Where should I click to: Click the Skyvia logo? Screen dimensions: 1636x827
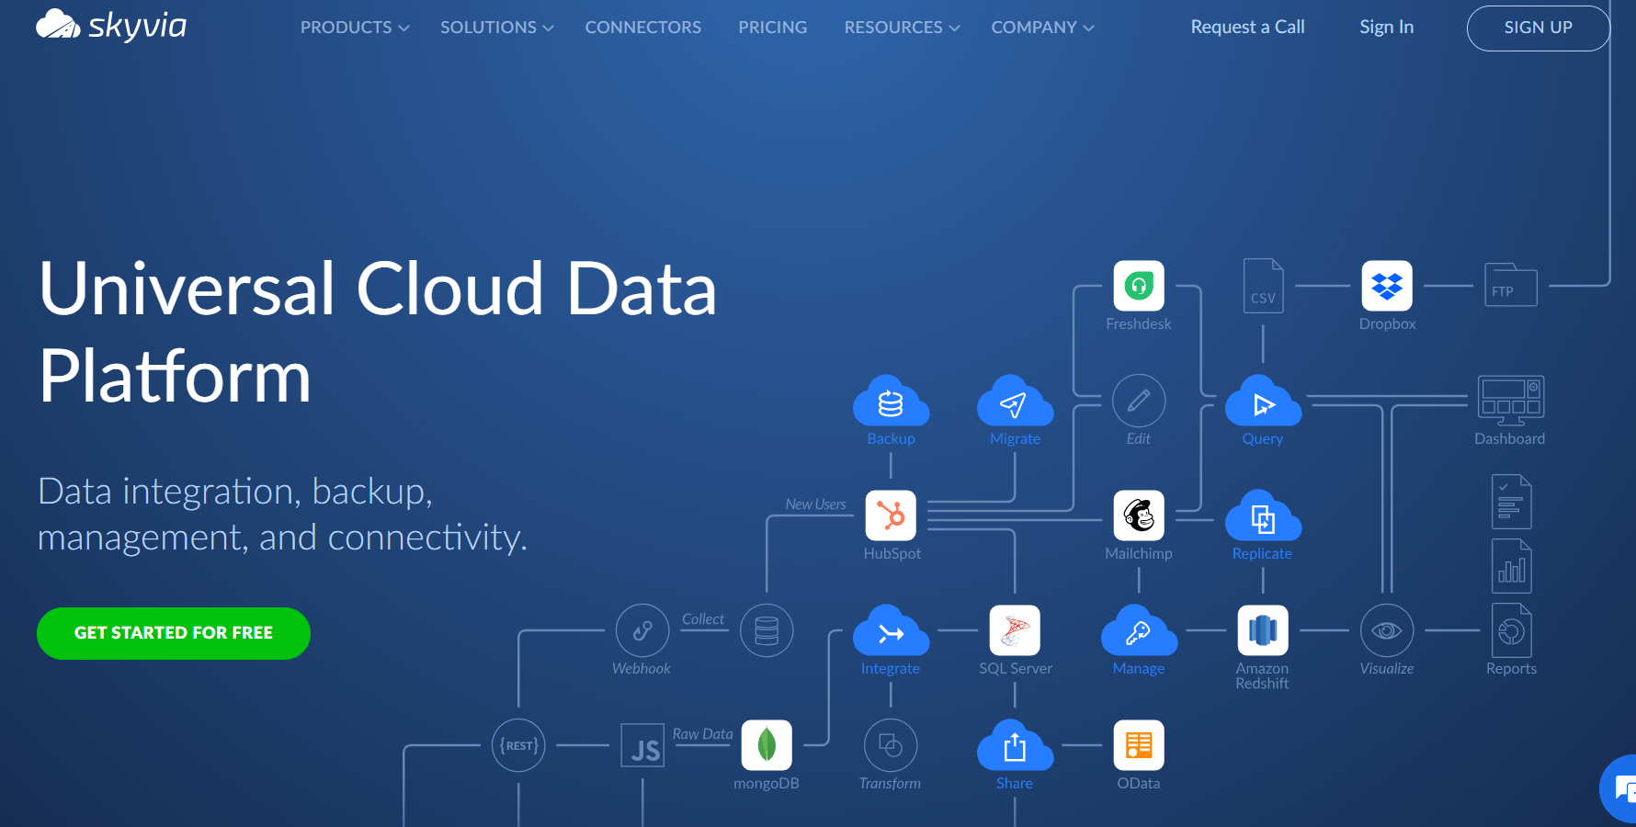tap(111, 26)
